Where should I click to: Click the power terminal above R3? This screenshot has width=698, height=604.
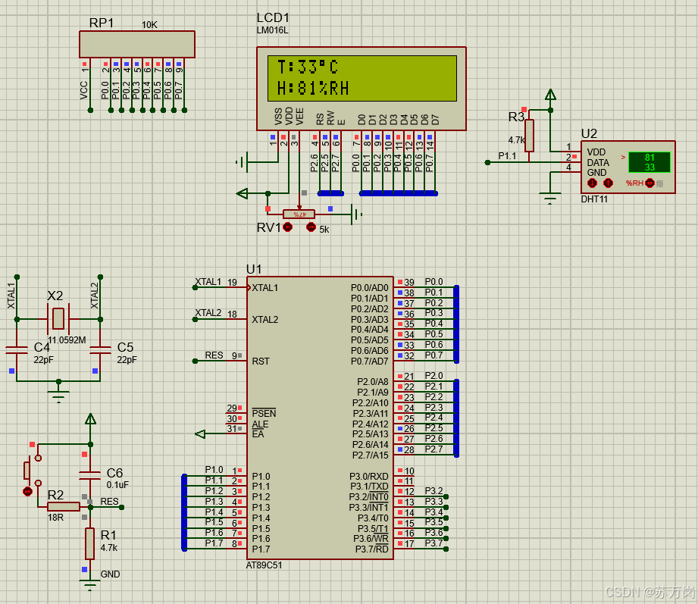551,95
